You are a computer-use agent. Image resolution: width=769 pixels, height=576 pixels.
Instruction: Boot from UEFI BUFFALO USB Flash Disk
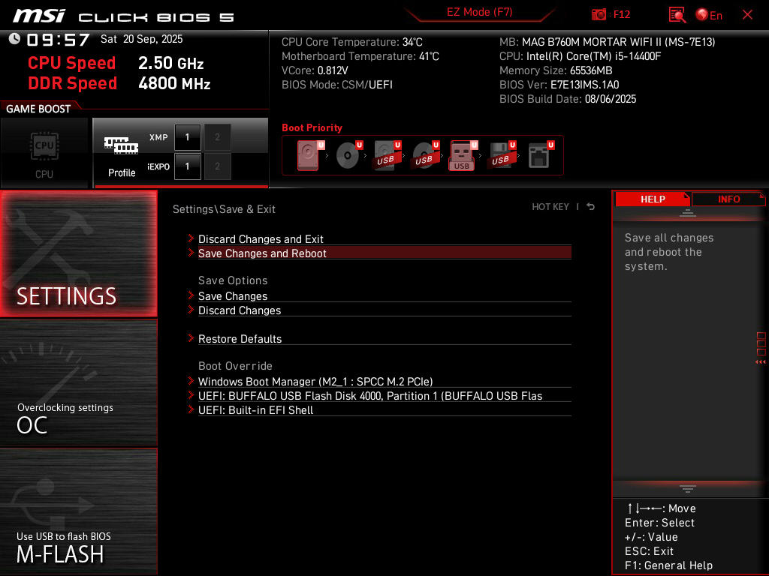(x=384, y=395)
